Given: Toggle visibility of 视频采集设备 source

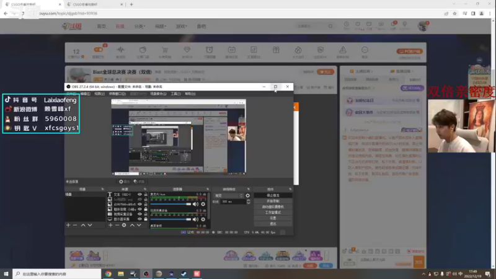Looking at the screenshot, I should pyautogui.click(x=139, y=214).
